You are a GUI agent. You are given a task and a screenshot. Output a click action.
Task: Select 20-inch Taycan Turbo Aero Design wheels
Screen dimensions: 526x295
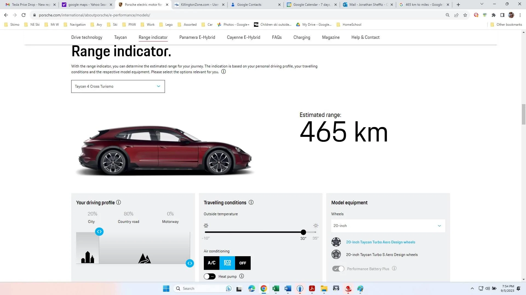coord(381,242)
